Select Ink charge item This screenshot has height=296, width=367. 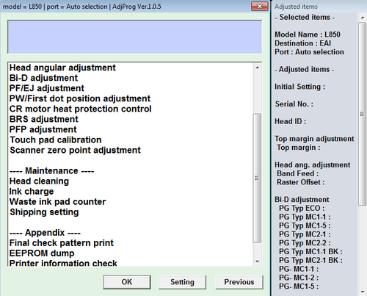pos(32,191)
